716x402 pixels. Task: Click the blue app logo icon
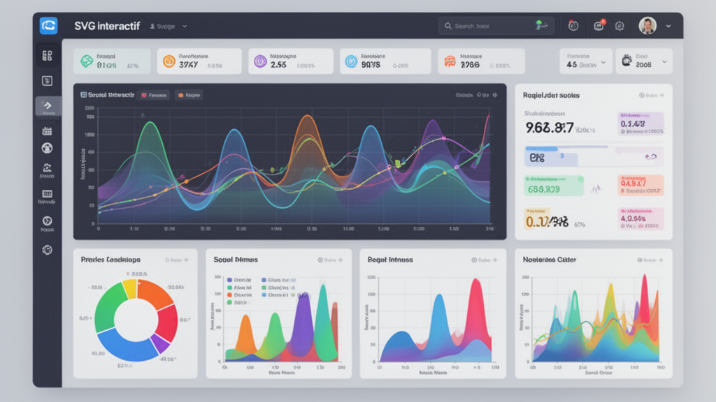48,26
